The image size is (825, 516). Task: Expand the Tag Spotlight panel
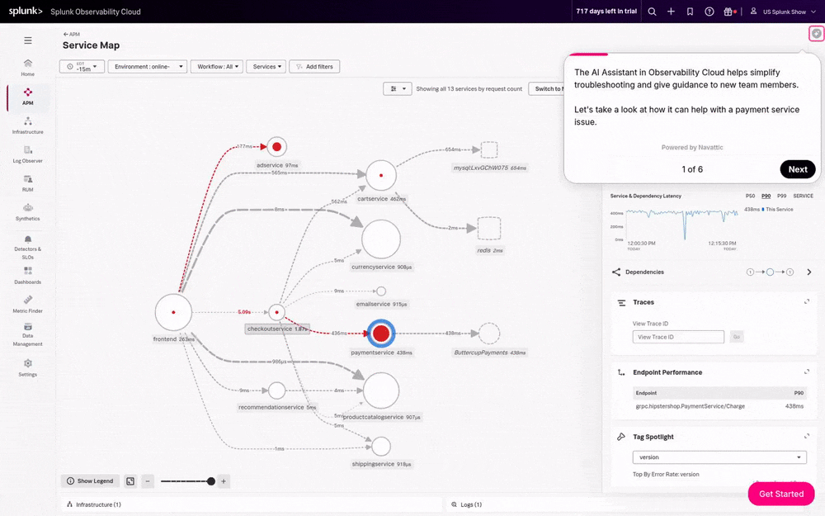pyautogui.click(x=807, y=436)
